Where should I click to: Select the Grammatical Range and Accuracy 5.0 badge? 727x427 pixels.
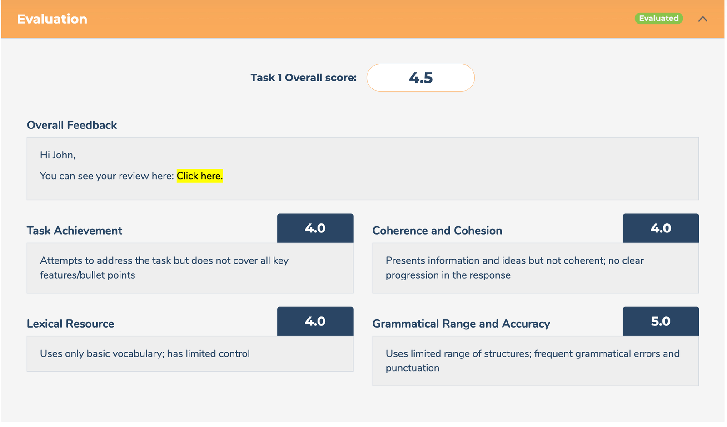pyautogui.click(x=660, y=321)
